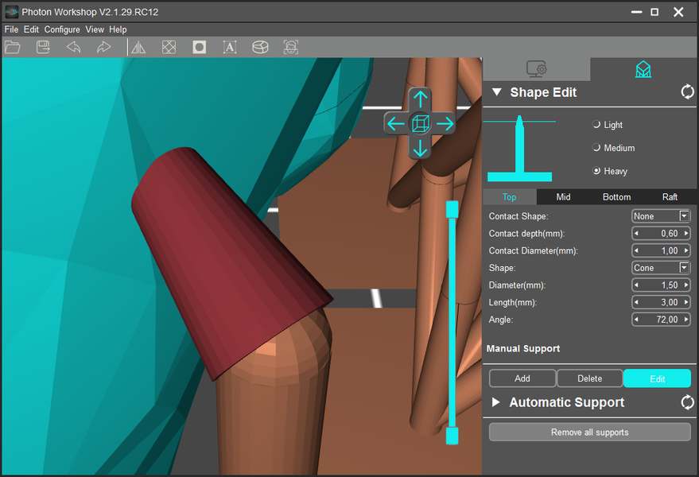
Task: Open the Contact Shape dropdown
Action: [661, 216]
